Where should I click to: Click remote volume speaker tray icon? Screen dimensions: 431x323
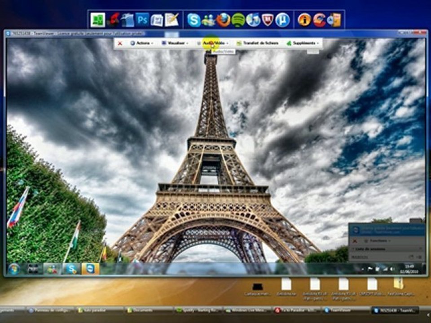[392, 269]
